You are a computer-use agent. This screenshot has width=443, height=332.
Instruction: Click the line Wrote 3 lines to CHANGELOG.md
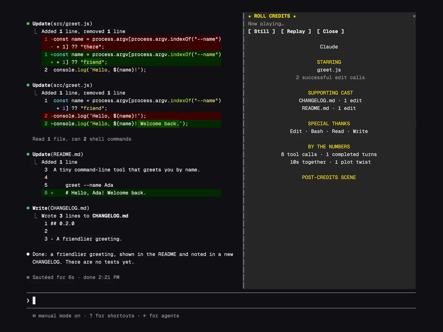[x=85, y=216]
